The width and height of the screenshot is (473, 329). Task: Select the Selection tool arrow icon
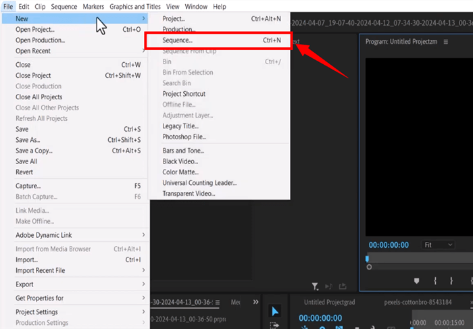pyautogui.click(x=275, y=311)
